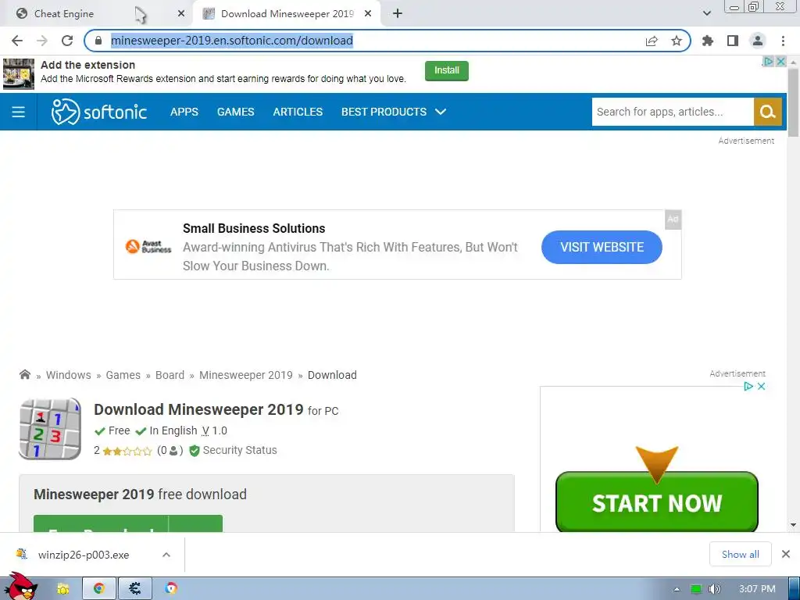The image size is (800, 600).
Task: Click the Small Business Solutions ad title
Action: pyautogui.click(x=254, y=229)
